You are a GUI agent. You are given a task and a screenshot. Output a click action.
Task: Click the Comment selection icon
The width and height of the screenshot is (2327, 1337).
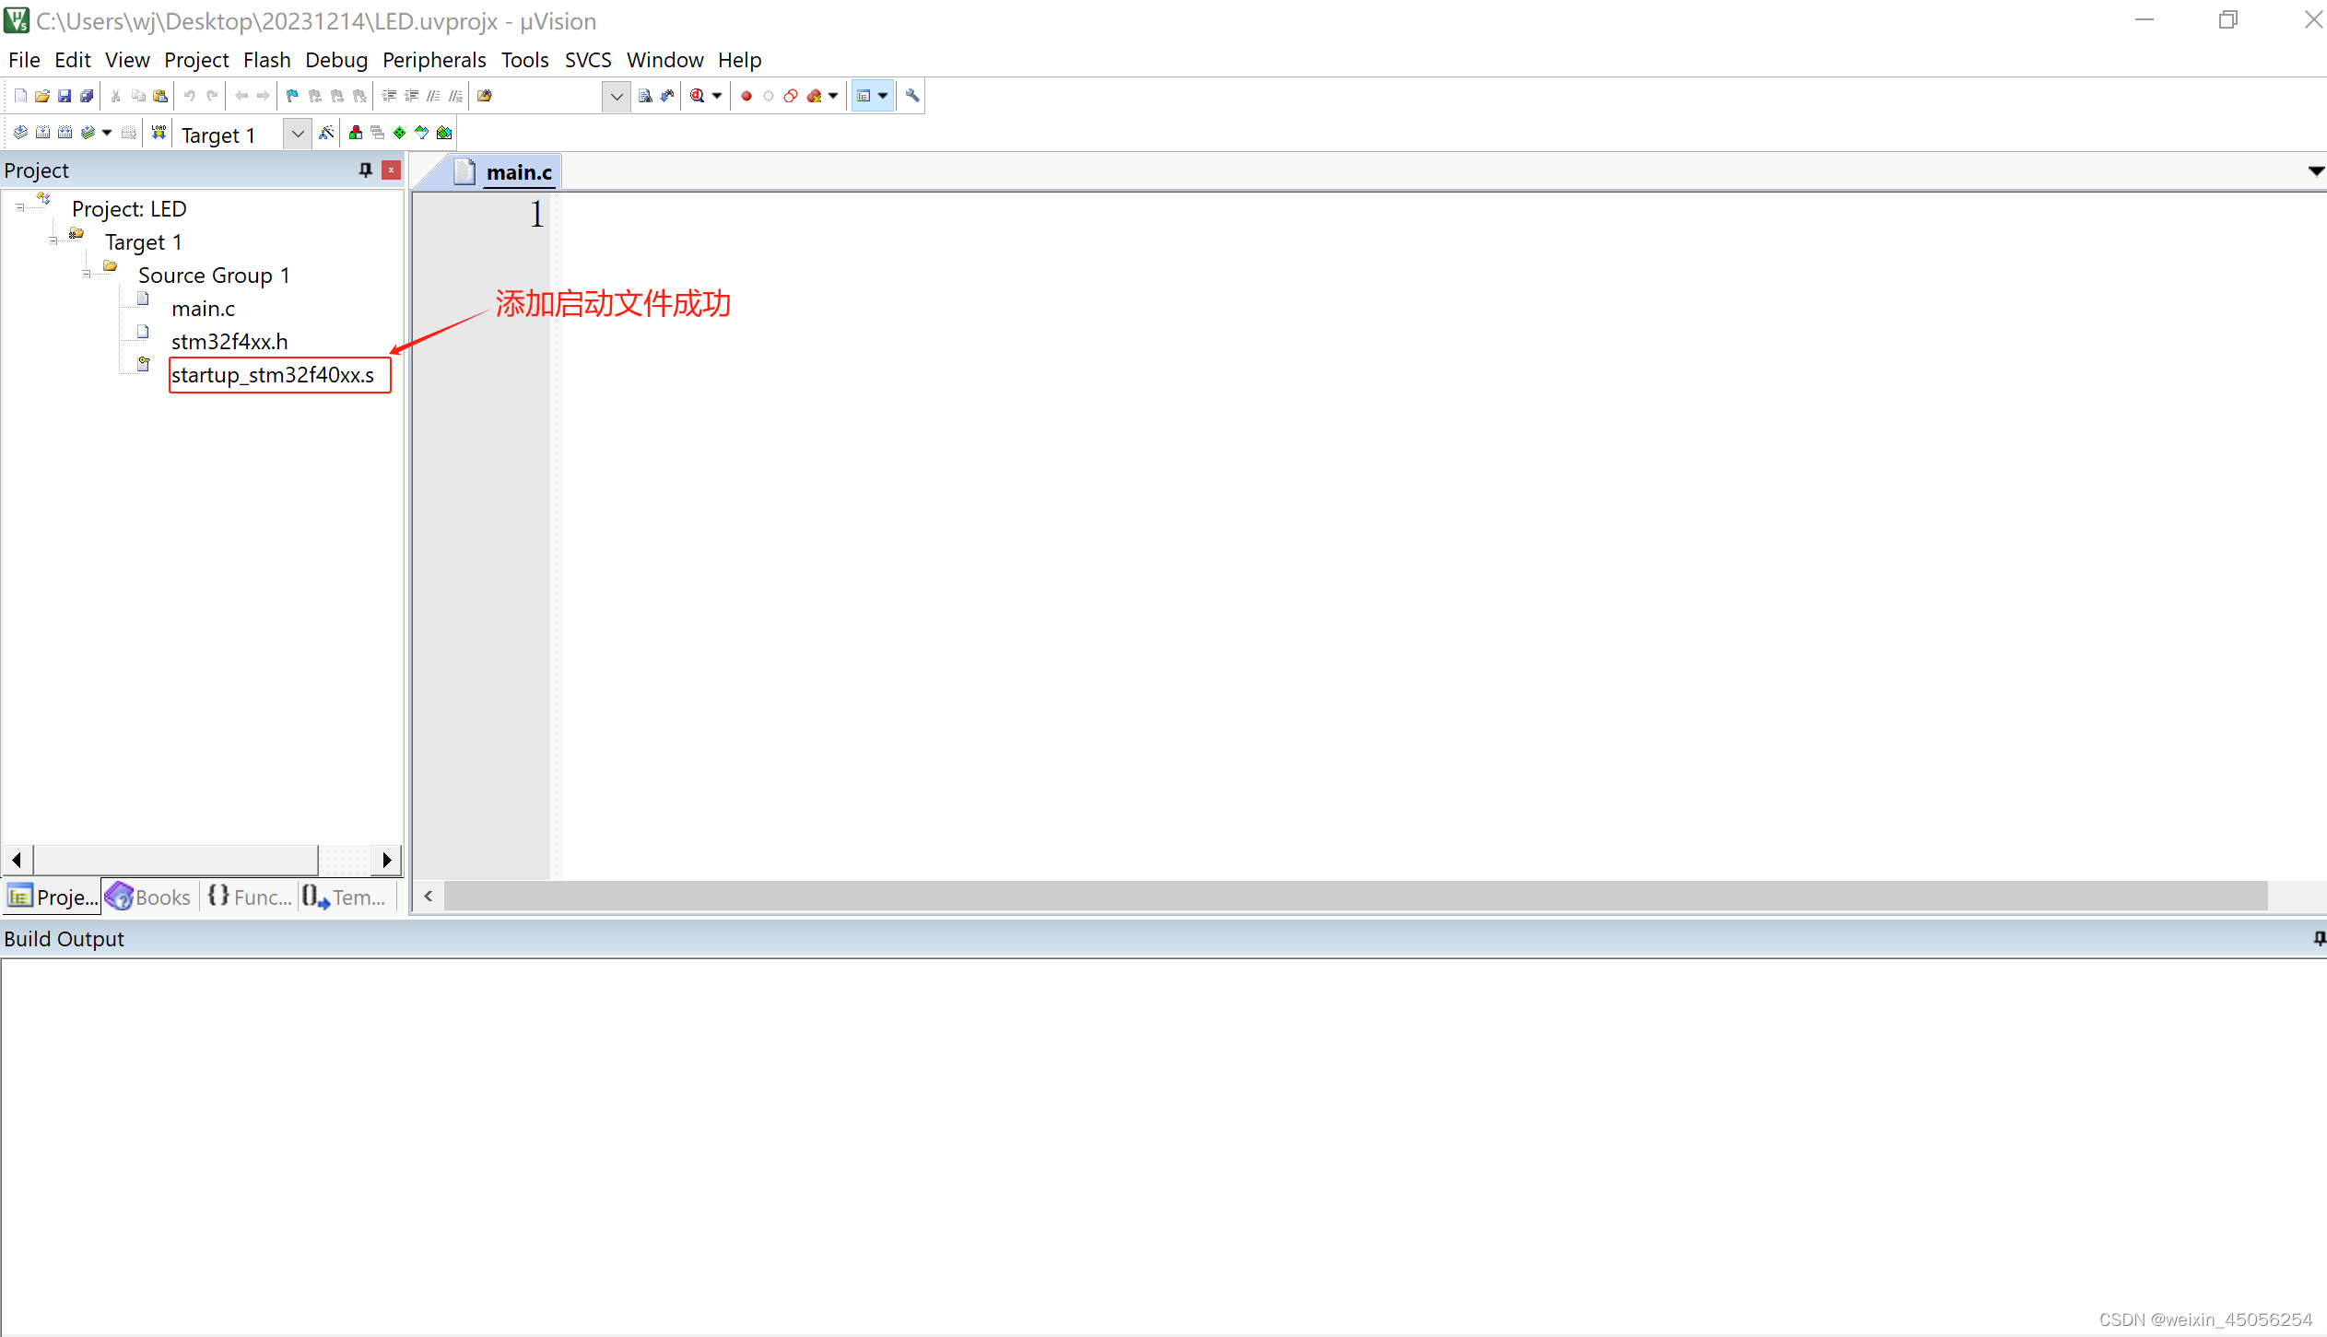coord(433,96)
